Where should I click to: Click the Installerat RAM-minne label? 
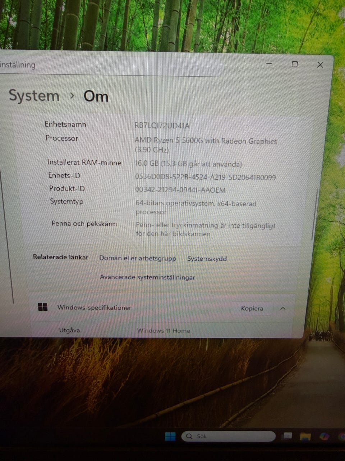(84, 162)
